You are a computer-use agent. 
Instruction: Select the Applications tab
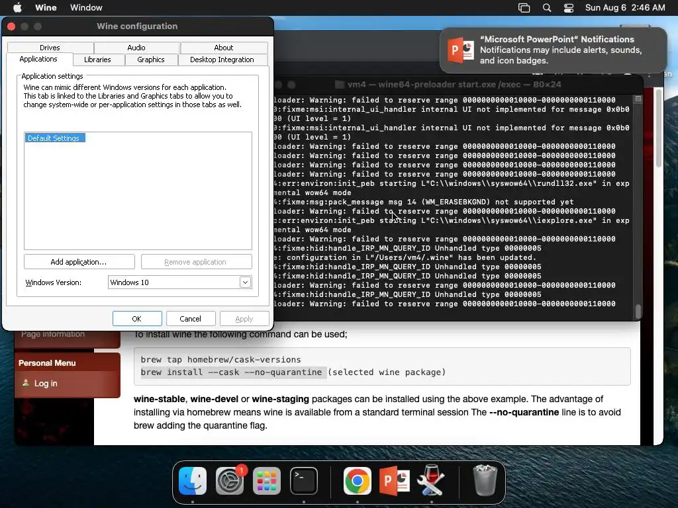pyautogui.click(x=38, y=59)
